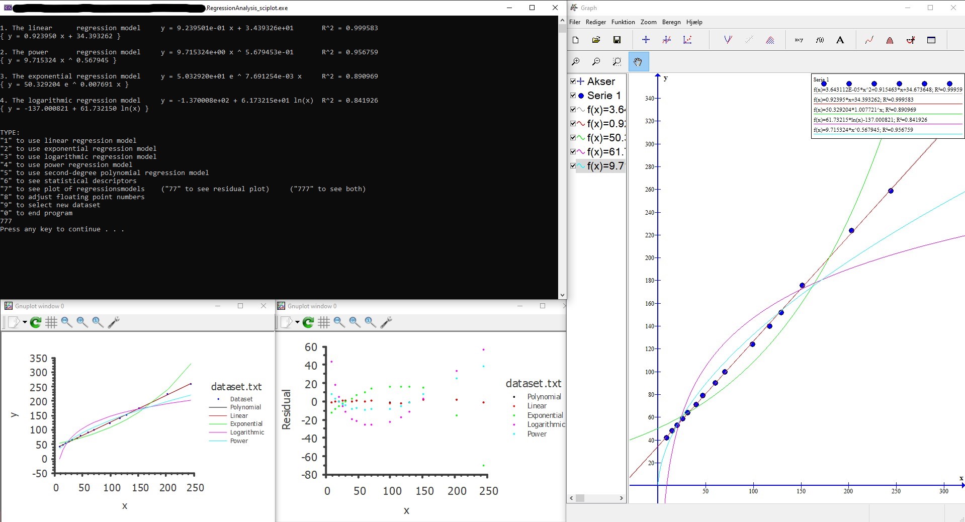
Task: Click copy/export page icon in regression-plot Gnuplot window
Action: (14, 322)
